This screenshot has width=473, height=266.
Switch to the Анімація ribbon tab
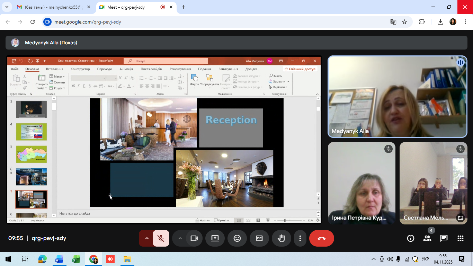[126, 69]
